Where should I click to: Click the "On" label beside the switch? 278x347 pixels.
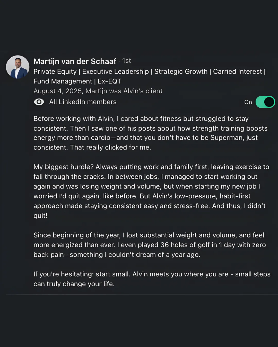coord(248,102)
